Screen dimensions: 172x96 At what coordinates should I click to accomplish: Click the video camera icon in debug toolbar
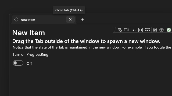[x=126, y=30]
